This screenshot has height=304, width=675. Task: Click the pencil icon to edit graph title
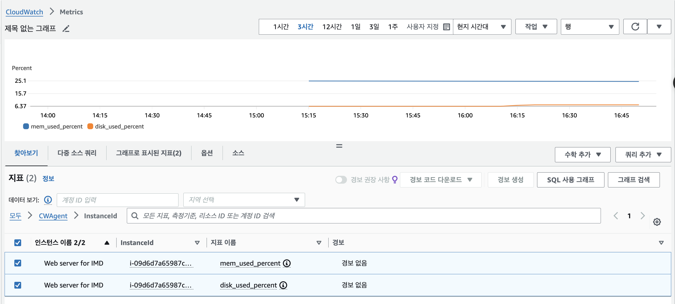[66, 28]
